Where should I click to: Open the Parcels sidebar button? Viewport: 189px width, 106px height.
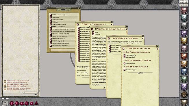pyautogui.click(x=184, y=79)
